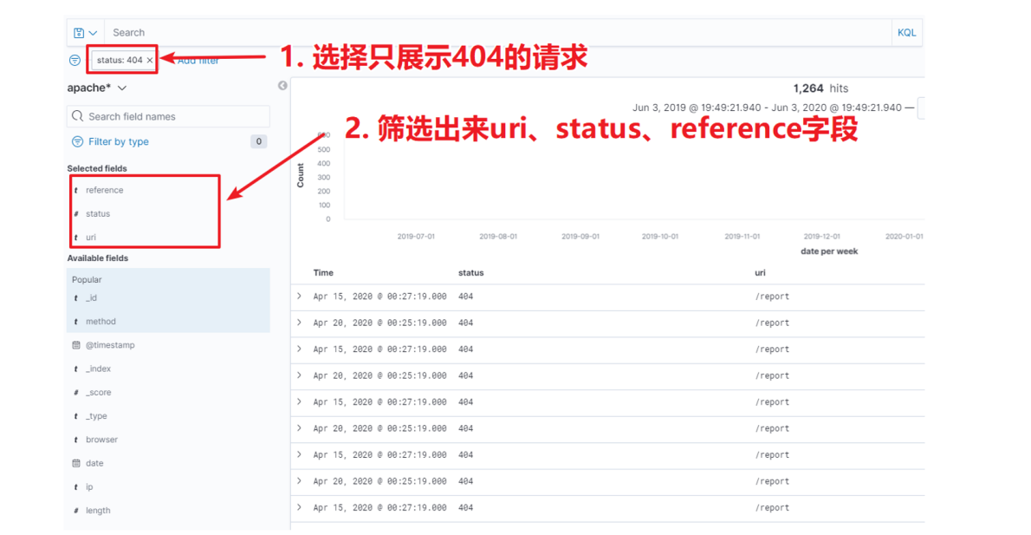Collapse the field sidebar panel
This screenshot has height=535, width=1031.
click(x=282, y=86)
